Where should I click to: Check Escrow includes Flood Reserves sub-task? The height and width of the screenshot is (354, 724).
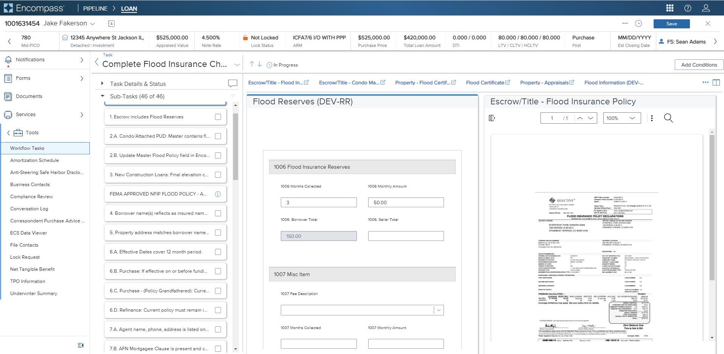tap(218, 117)
